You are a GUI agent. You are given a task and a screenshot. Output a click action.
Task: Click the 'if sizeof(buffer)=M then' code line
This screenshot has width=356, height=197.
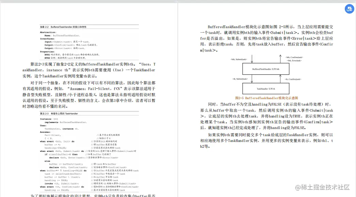(61, 155)
